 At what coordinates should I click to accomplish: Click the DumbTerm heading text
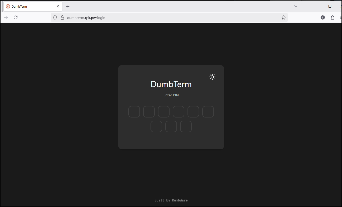pos(171,84)
